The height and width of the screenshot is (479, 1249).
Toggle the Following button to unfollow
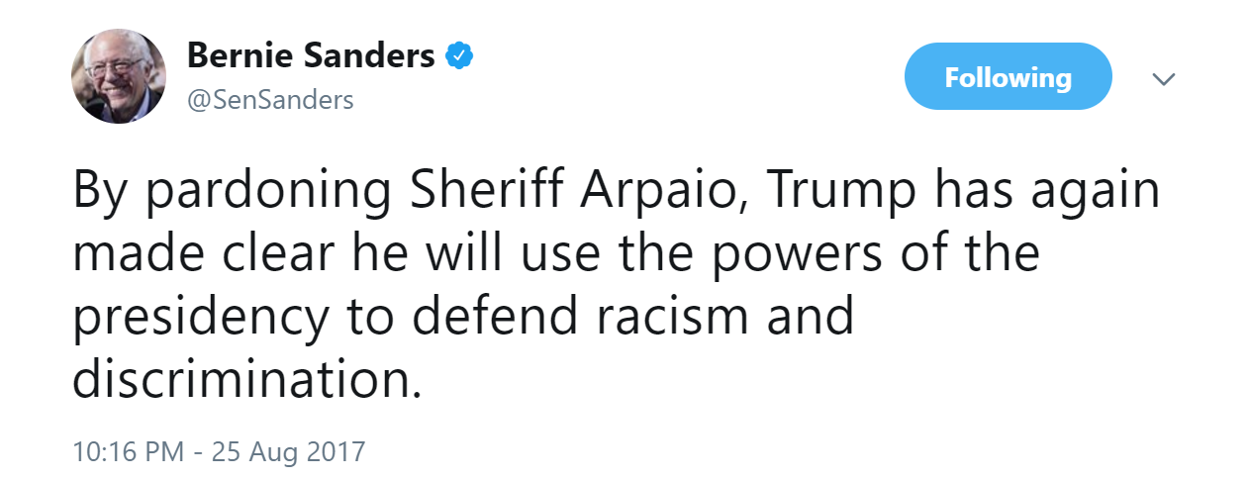pos(1008,77)
